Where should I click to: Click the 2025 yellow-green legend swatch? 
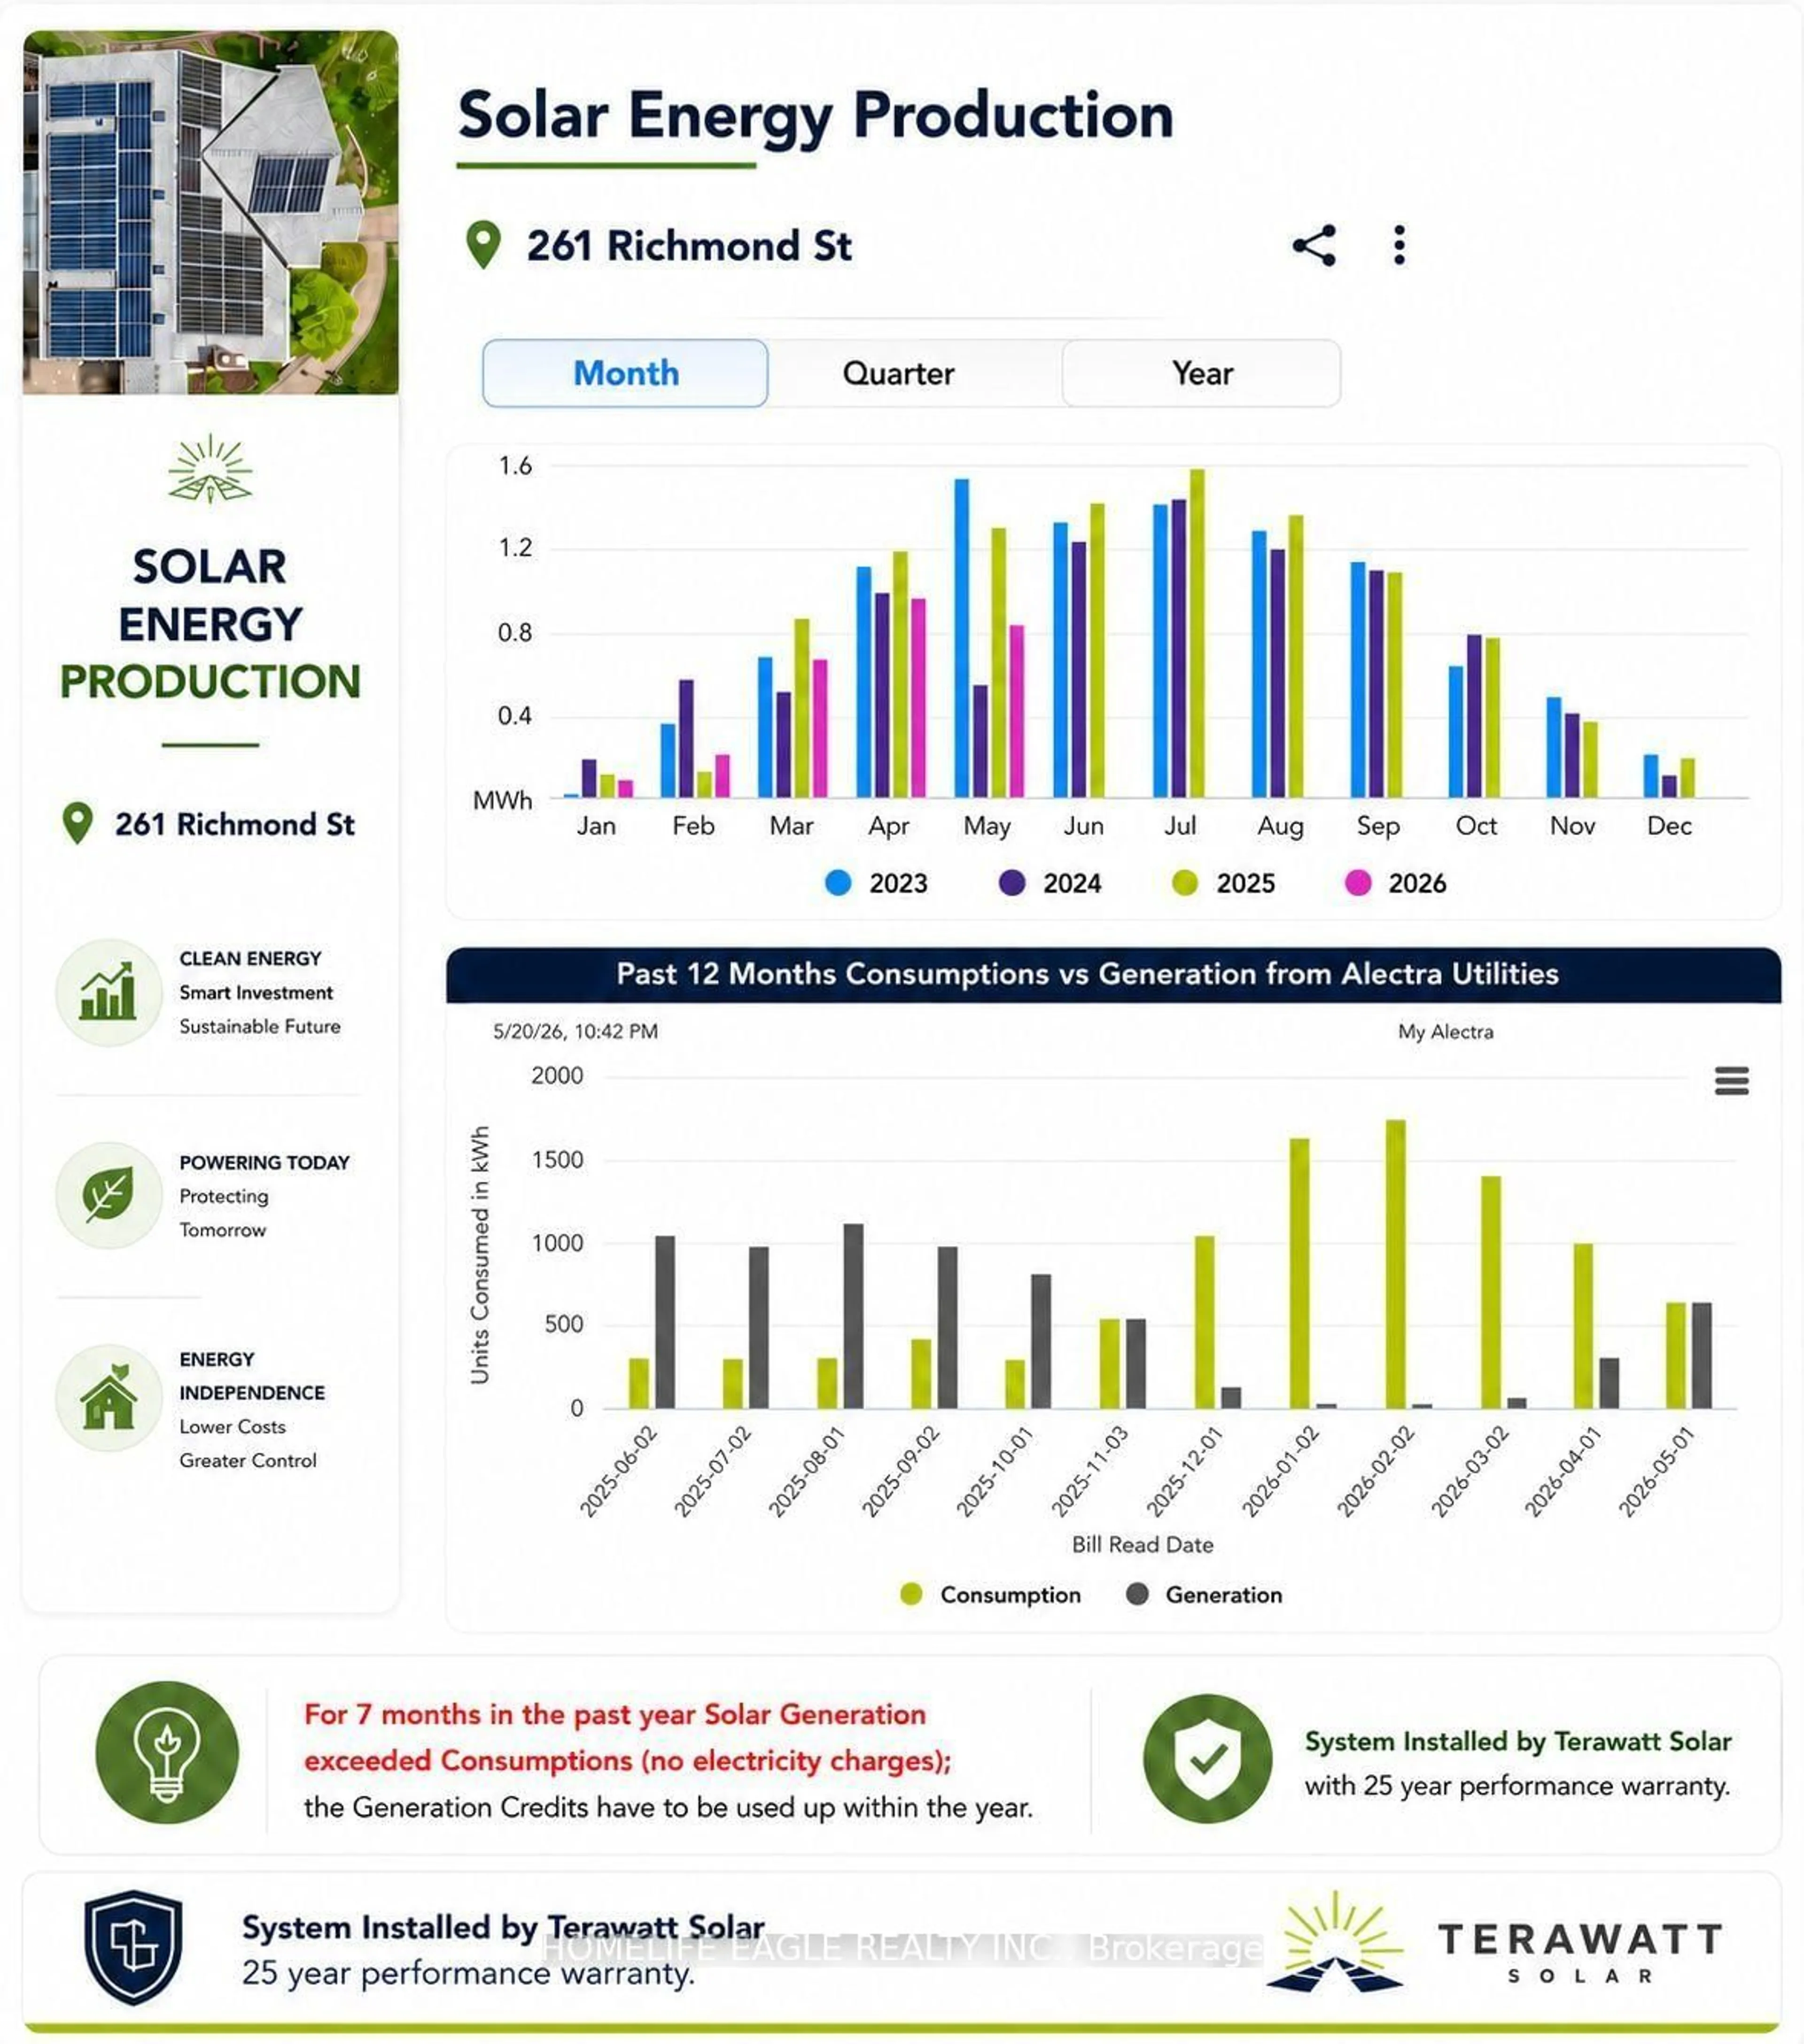(x=1185, y=883)
